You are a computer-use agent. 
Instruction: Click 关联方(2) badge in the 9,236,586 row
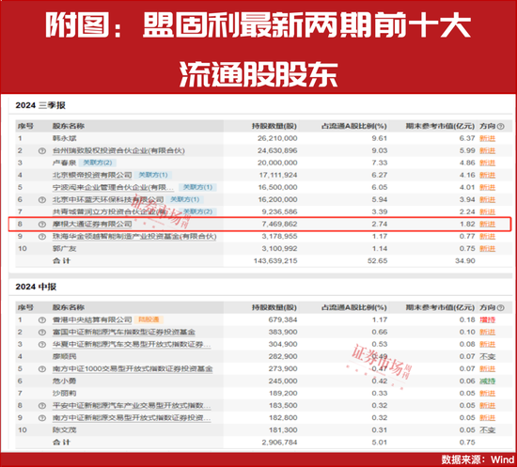tap(197, 212)
